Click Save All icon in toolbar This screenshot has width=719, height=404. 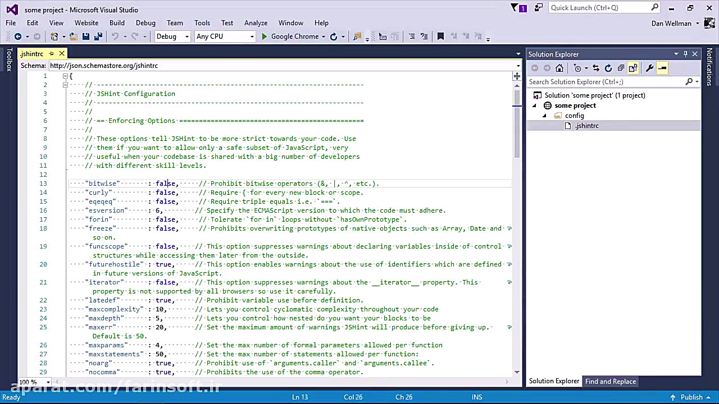98,36
